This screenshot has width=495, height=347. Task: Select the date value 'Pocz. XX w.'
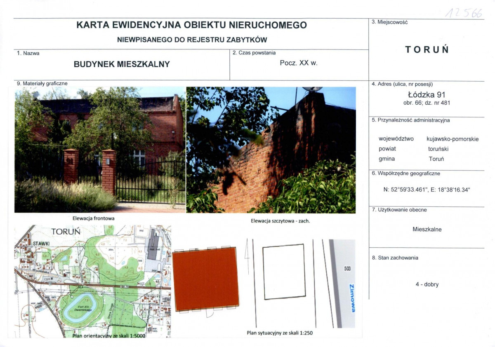[x=299, y=63]
